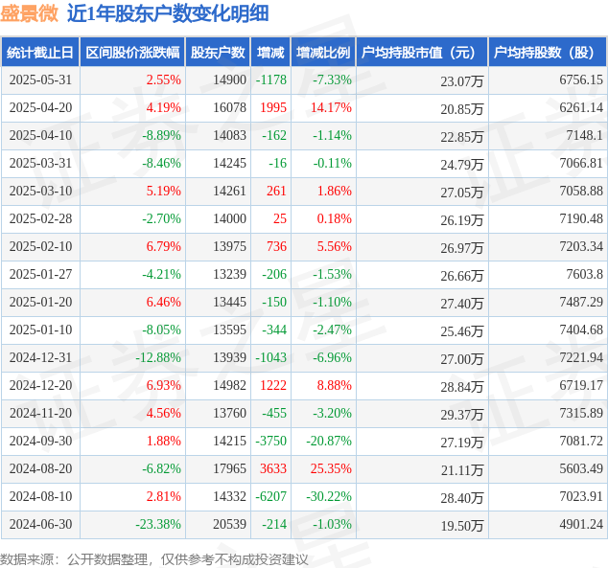Click the price change value -12.88%
608x568 pixels.
(158, 358)
